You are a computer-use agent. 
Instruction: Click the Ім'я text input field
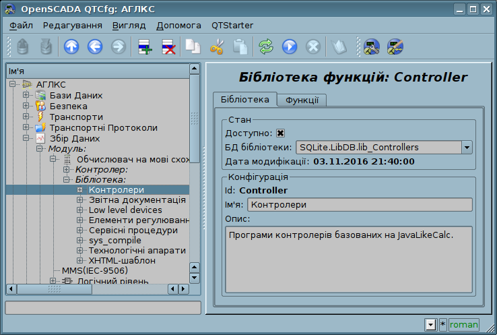point(360,205)
